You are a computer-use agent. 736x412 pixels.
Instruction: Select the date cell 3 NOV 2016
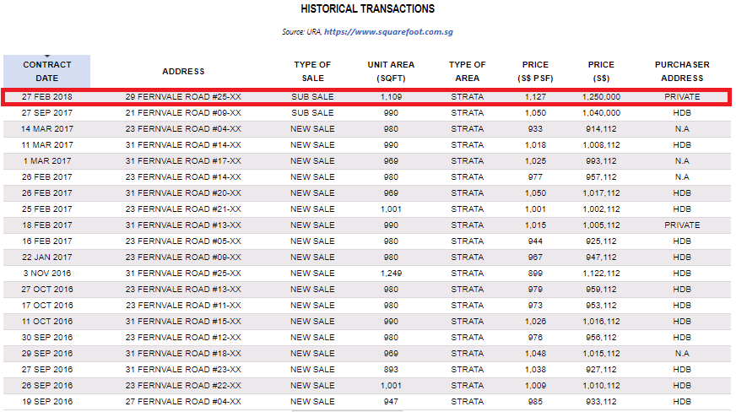coord(47,273)
